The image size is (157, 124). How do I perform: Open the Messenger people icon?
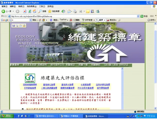pyautogui.click(x=98, y=11)
